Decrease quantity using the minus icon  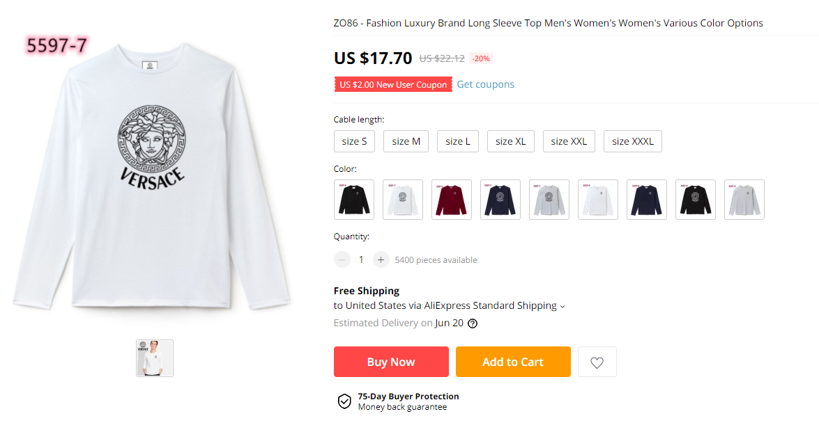342,259
